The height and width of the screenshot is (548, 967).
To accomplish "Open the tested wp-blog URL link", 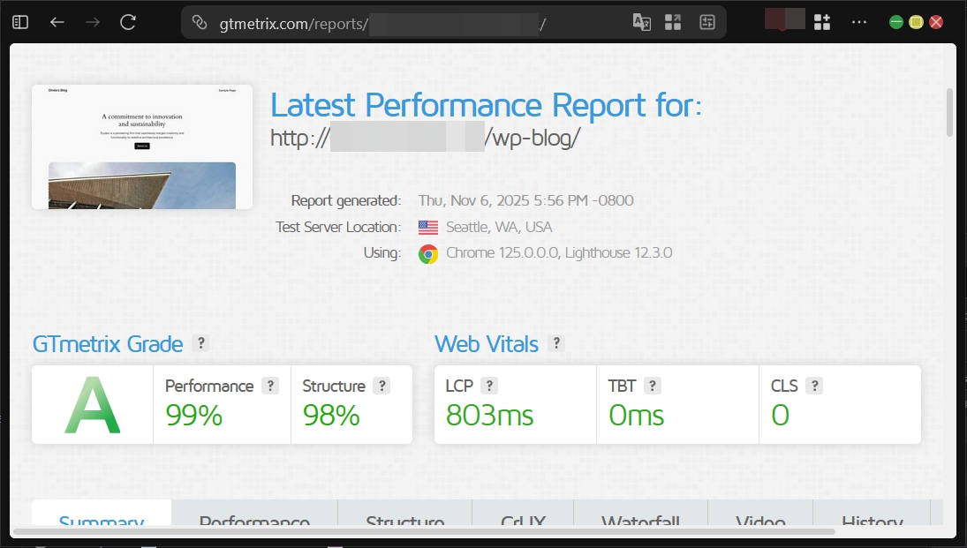I will pos(425,138).
